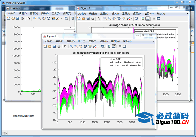Toggle Edit Plot arrow in Figure 3
This screenshot has height=137, width=196.
click(65, 46)
